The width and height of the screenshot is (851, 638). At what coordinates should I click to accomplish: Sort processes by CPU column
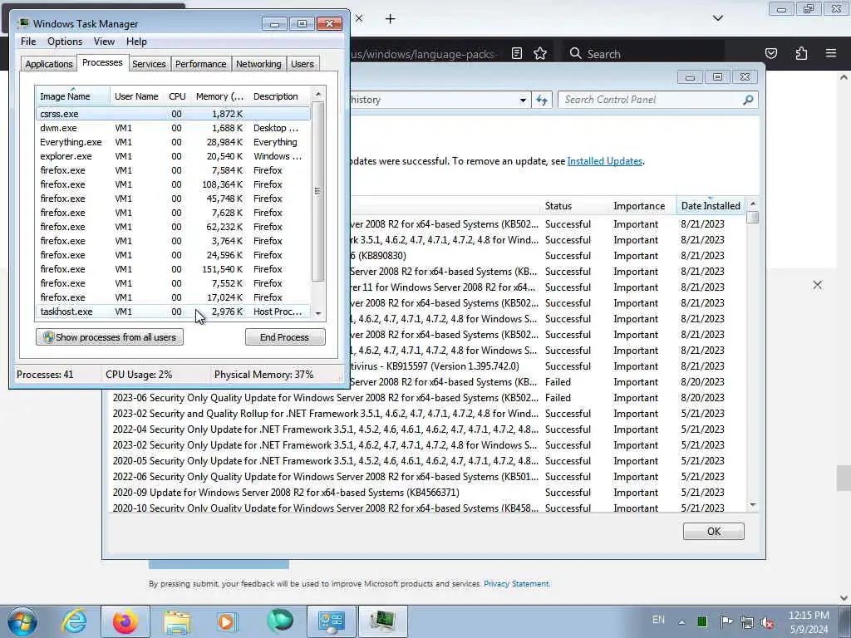(177, 96)
